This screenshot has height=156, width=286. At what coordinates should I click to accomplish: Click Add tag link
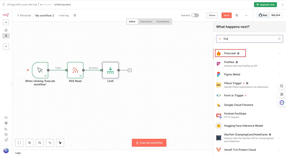tap(63, 16)
